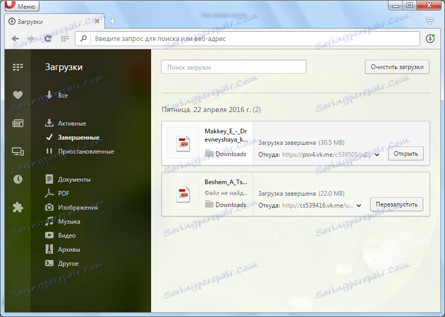This screenshot has width=445, height=317.
Task: Click Загрузка завершена (22.0 MB) text
Action: click(x=301, y=194)
